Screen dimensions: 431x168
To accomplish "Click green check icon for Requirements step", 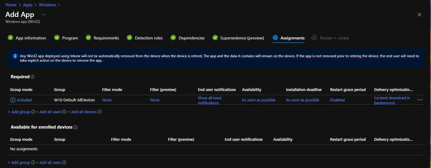I will 88,38.
